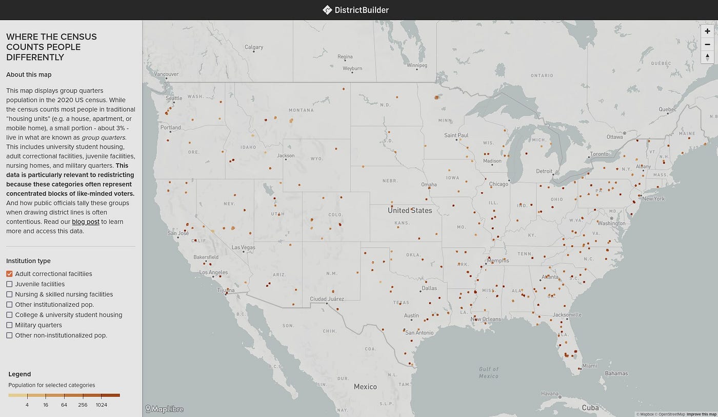Click the Improve this map link
718x417 pixels.
tap(701, 414)
